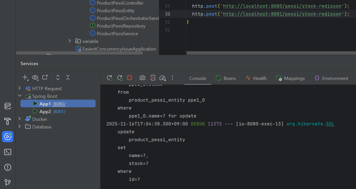The height and width of the screenshot is (189, 356).
Task: Open the Services tool window icon
Action: [8, 137]
